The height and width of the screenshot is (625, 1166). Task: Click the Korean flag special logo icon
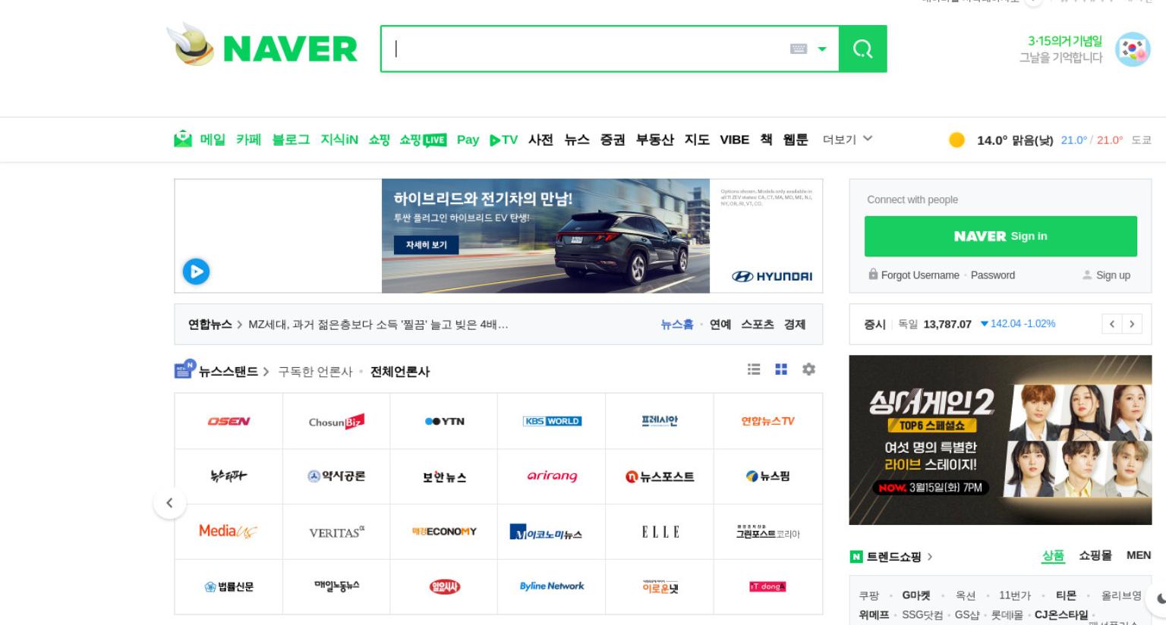coord(1133,49)
